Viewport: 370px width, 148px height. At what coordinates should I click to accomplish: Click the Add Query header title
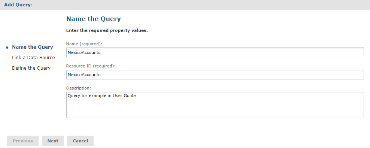coord(18,5)
